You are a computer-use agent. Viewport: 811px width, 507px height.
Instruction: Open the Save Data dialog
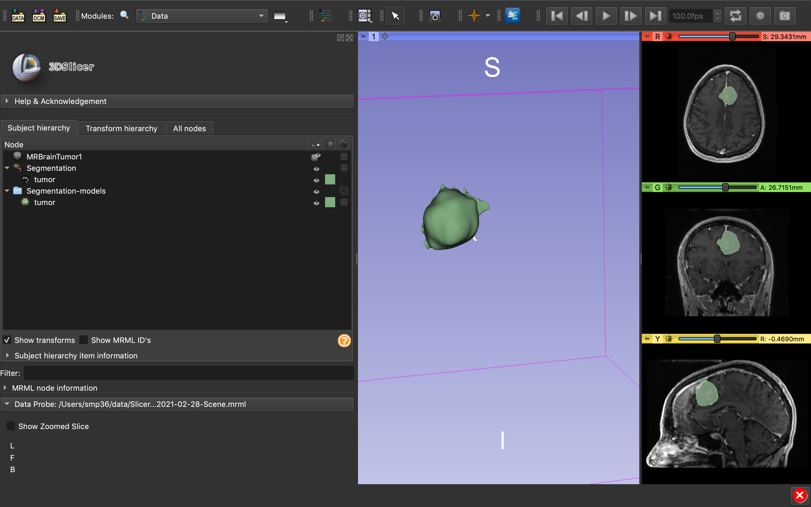pyautogui.click(x=59, y=16)
